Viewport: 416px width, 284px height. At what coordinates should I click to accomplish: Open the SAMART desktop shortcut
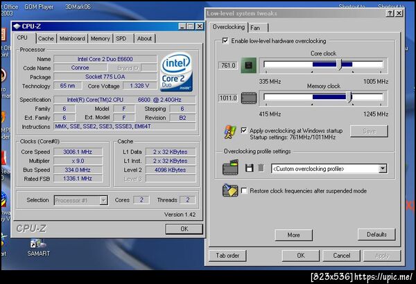pos(38,248)
